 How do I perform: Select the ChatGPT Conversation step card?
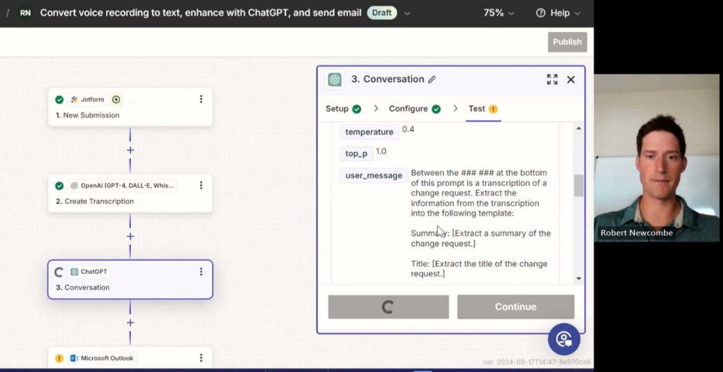tap(130, 279)
